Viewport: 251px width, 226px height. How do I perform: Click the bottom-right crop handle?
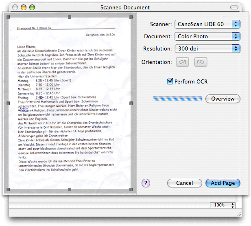click(x=131, y=189)
